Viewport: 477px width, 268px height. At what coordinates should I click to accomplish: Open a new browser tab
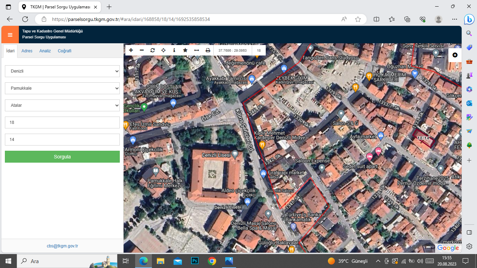(x=109, y=7)
